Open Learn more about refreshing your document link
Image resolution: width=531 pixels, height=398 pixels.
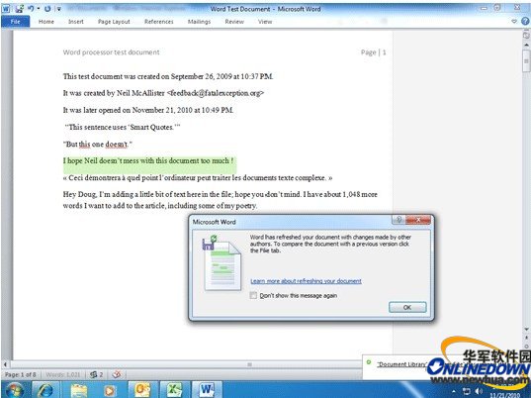click(306, 281)
